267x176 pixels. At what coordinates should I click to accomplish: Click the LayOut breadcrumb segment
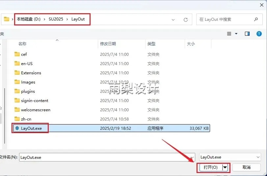click(78, 19)
